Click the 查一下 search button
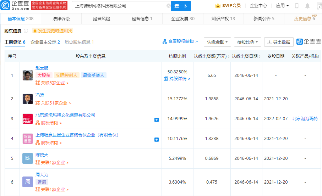This screenshot has width=322, height=196. coord(181,6)
